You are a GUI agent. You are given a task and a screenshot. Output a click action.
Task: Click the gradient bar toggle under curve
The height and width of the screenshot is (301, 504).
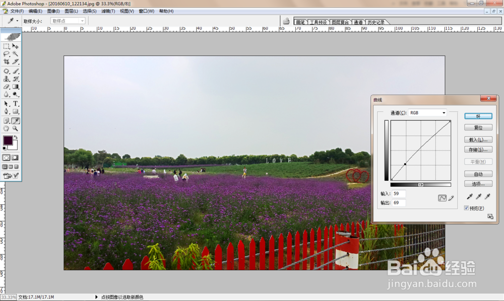tap(421, 185)
